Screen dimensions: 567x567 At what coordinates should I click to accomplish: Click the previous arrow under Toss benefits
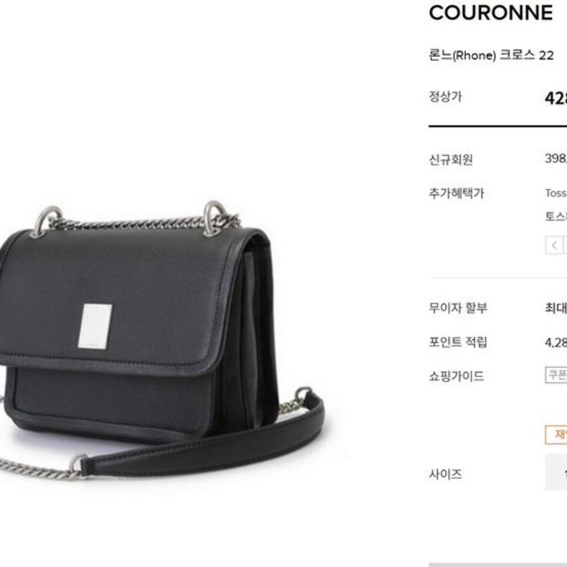(554, 246)
